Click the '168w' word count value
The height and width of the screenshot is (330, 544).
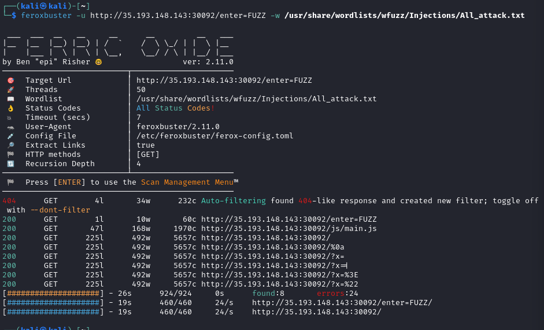(x=141, y=229)
